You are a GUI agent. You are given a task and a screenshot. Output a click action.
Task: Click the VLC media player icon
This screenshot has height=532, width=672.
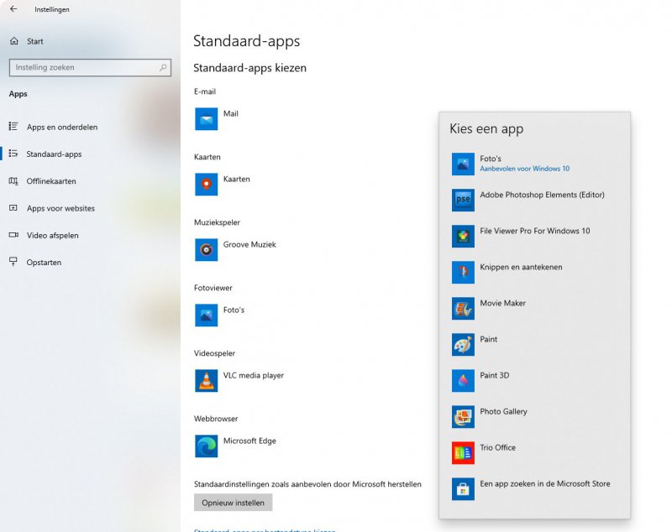pyautogui.click(x=206, y=381)
